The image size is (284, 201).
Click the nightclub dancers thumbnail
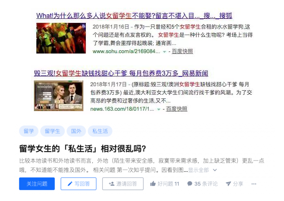pyautogui.click(x=61, y=38)
